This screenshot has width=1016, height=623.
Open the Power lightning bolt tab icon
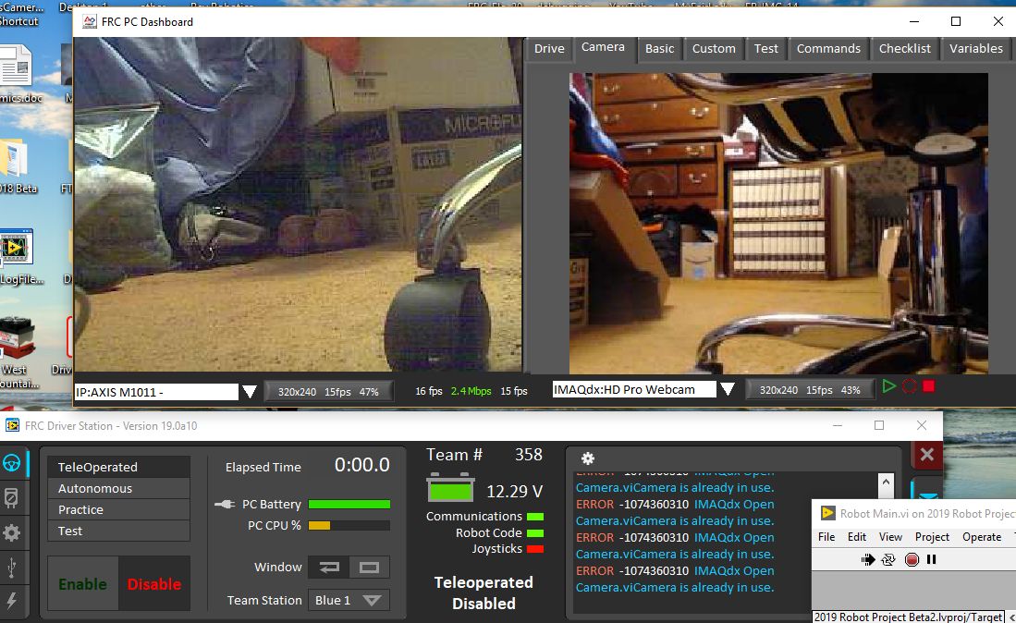pyautogui.click(x=12, y=601)
